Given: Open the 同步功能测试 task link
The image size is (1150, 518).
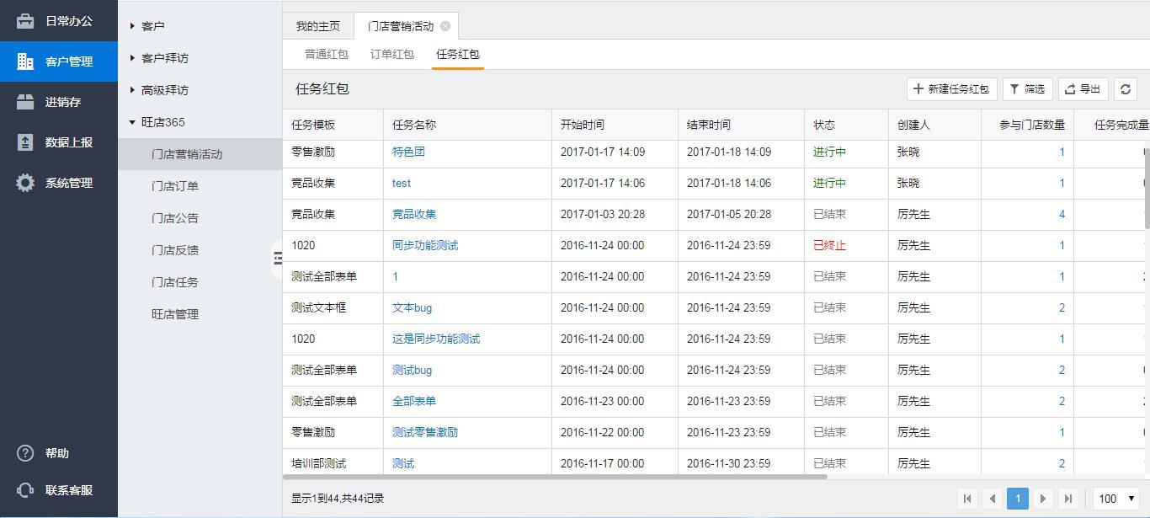Looking at the screenshot, I should [425, 245].
